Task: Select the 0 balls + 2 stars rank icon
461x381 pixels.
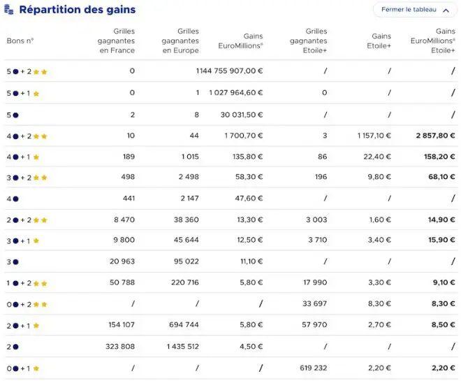Action: pyautogui.click(x=27, y=305)
